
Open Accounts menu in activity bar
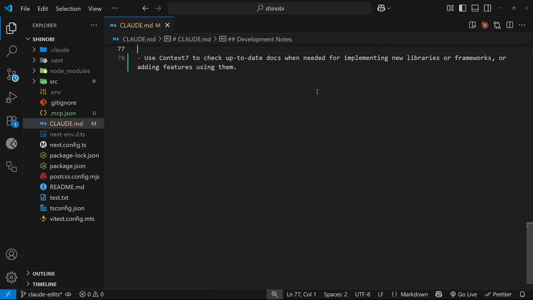[x=11, y=255]
